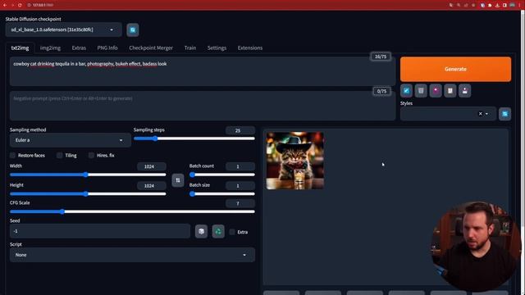Screen dimensions: 525x295
Task: Reload the page with the browser refresh icon
Action: [x=20, y=5]
